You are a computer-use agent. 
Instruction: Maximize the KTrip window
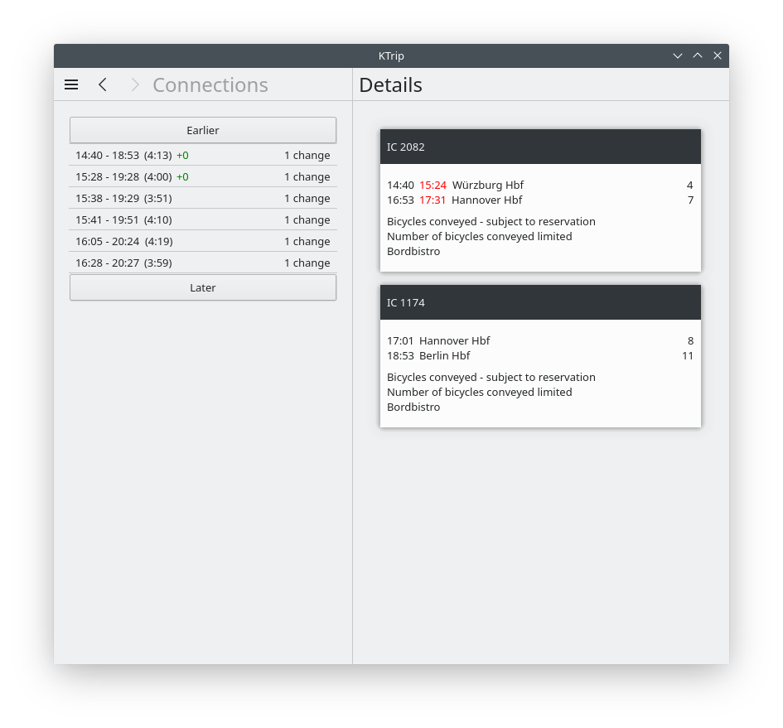coord(698,55)
